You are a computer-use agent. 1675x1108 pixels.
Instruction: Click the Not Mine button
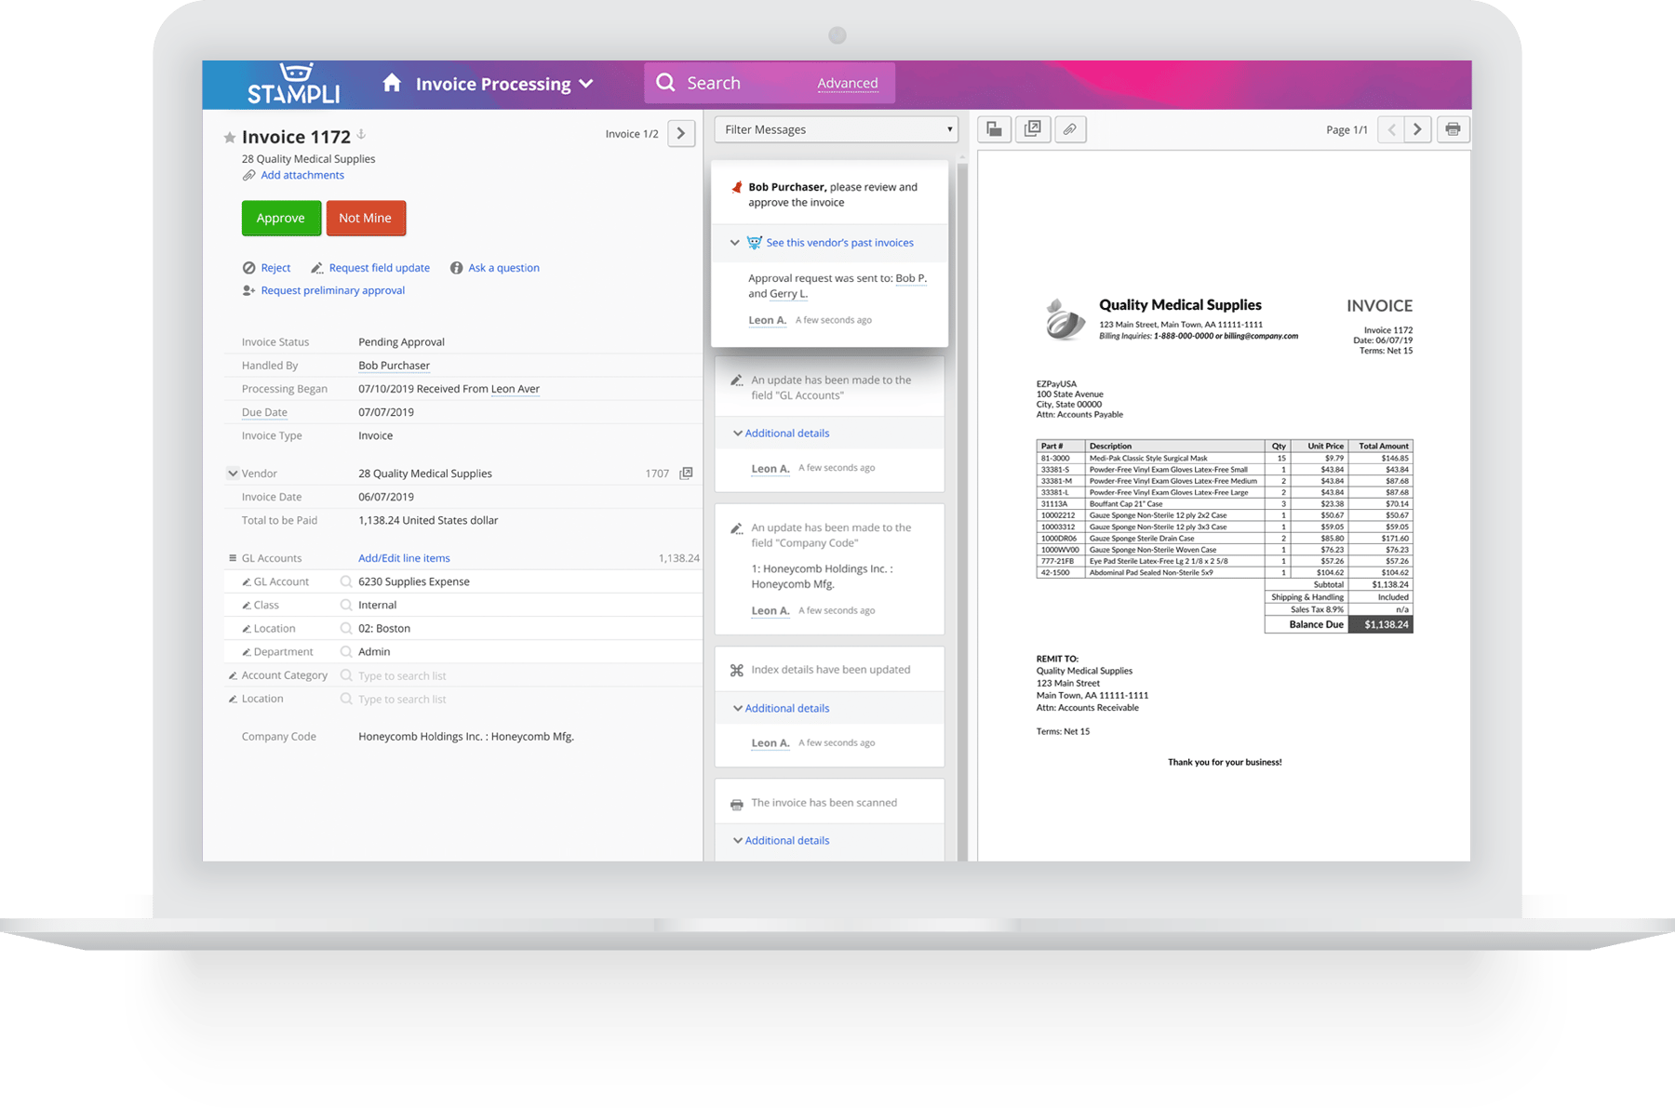click(366, 218)
